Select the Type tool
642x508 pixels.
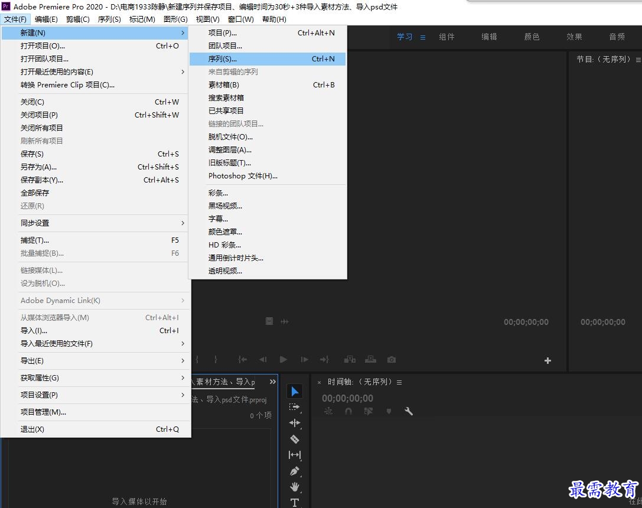click(x=295, y=503)
